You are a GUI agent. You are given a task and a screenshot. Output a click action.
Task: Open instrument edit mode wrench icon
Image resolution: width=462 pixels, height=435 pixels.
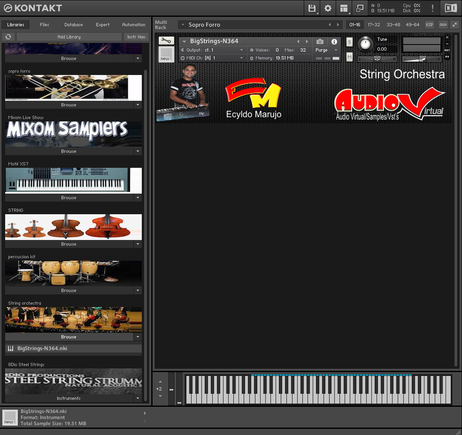point(166,41)
